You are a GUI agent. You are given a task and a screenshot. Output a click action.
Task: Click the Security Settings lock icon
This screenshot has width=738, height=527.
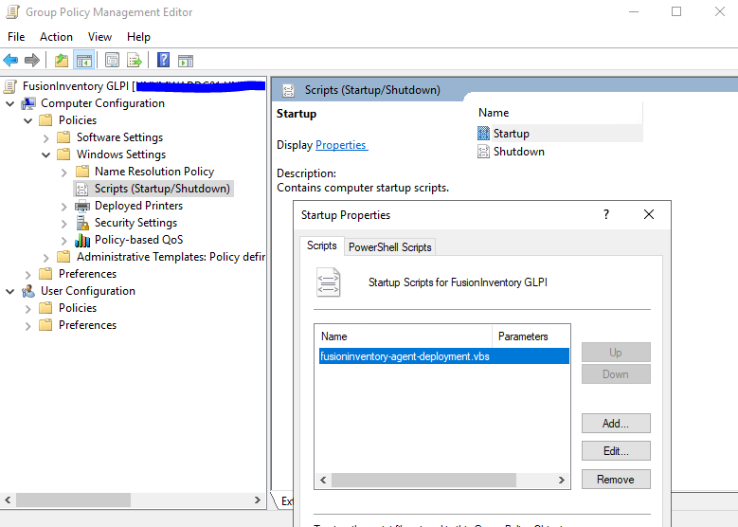point(82,223)
